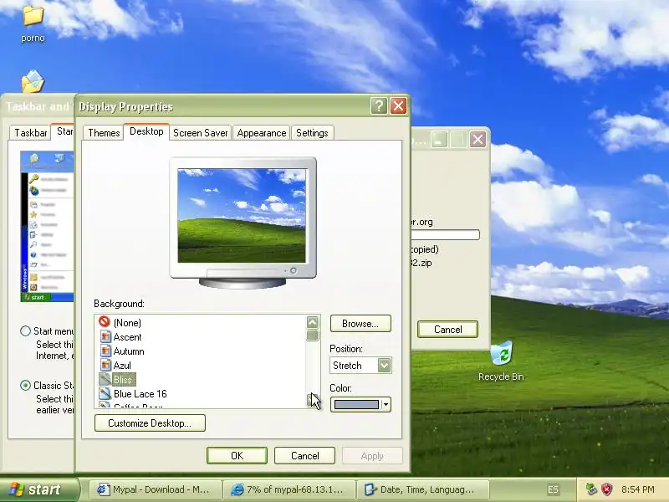Select the Autumn wallpaper icon
This screenshot has width=669, height=502.
pyautogui.click(x=105, y=351)
